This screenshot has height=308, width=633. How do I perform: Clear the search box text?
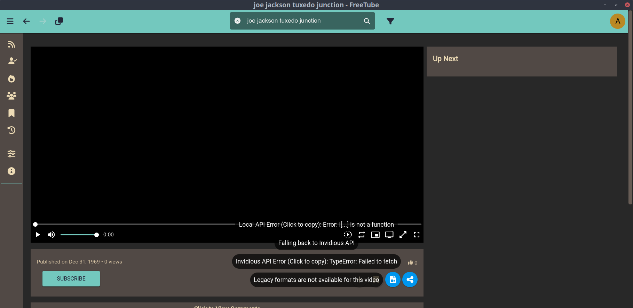(237, 21)
